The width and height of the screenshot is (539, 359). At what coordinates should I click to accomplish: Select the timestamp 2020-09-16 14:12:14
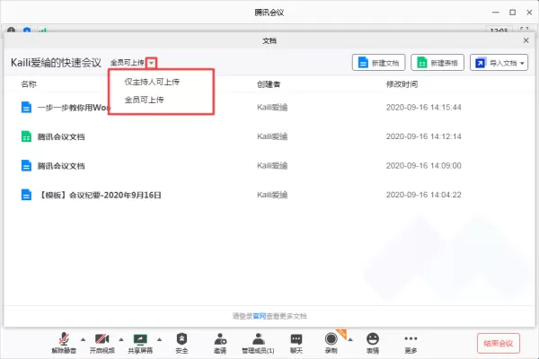pyautogui.click(x=423, y=136)
